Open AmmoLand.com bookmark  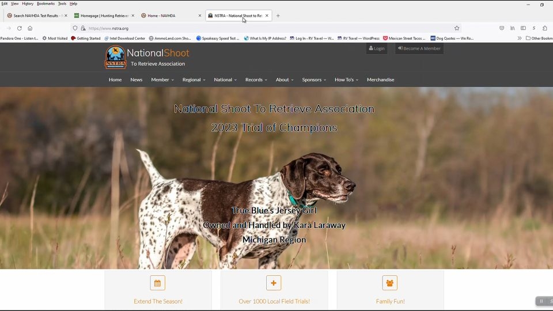pyautogui.click(x=170, y=38)
